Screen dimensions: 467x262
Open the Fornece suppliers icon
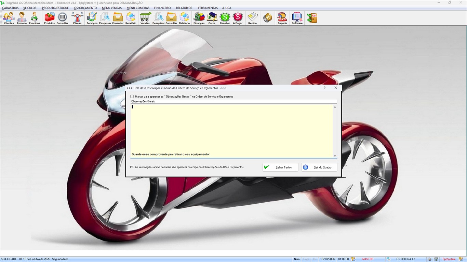click(22, 18)
